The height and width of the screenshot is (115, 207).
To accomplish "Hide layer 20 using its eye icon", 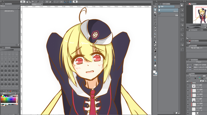I will click(188, 100).
